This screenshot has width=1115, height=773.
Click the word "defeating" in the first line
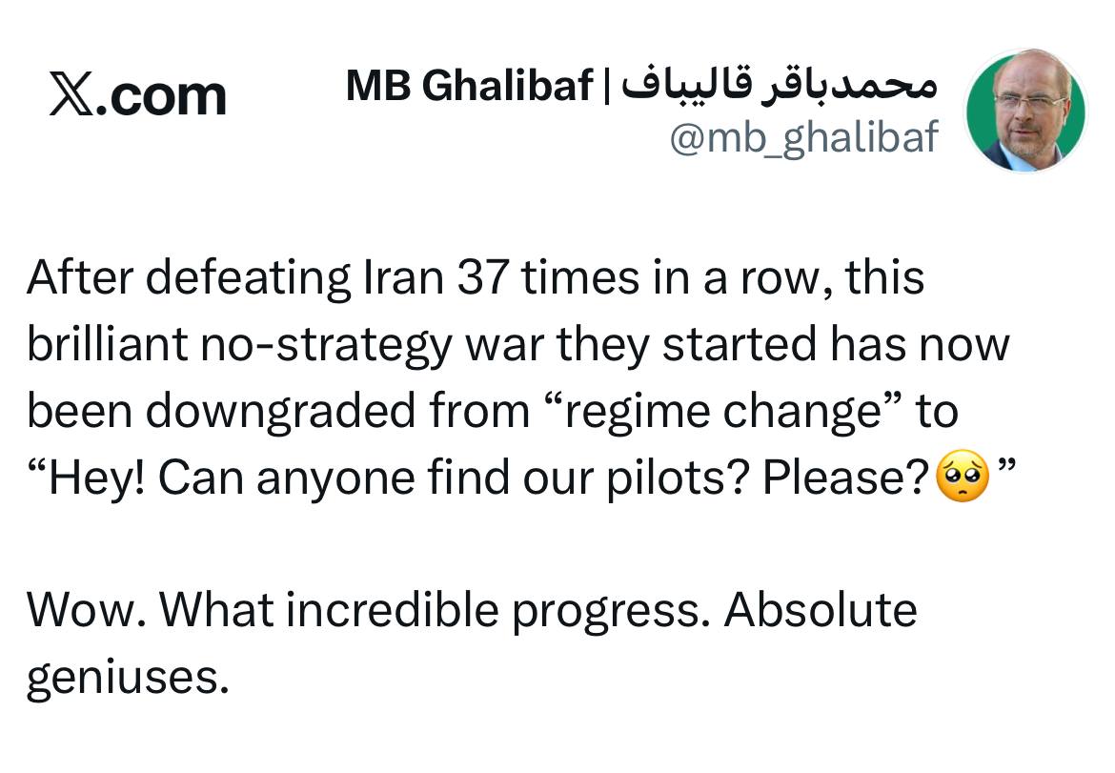[246, 278]
